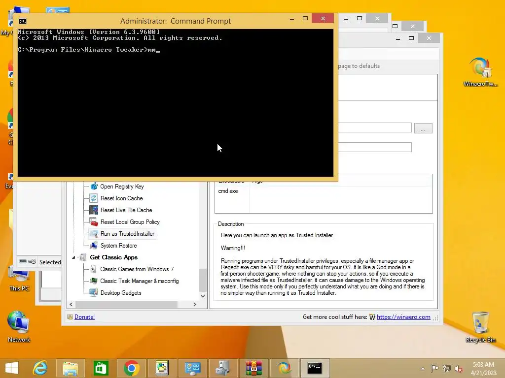Click the Get Classic Apps folder icon
The height and width of the screenshot is (378, 505).
click(83, 257)
